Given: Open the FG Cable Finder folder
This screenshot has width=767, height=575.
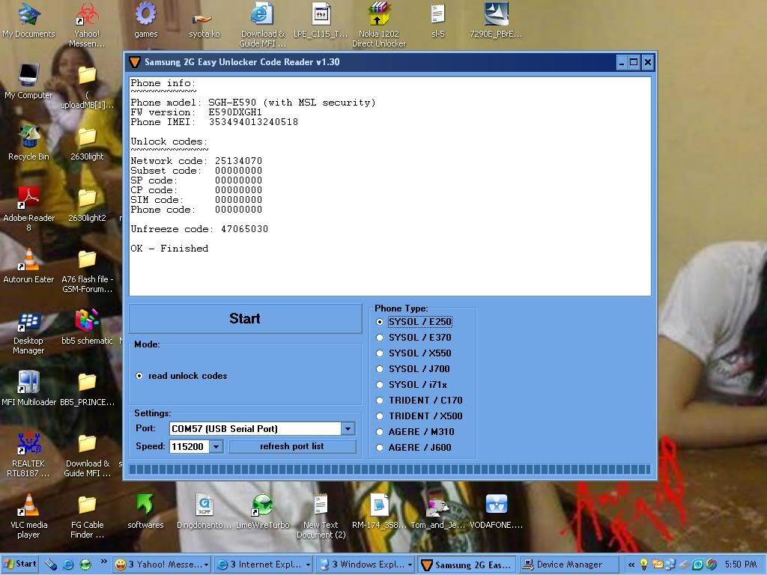Looking at the screenshot, I should click(x=87, y=516).
